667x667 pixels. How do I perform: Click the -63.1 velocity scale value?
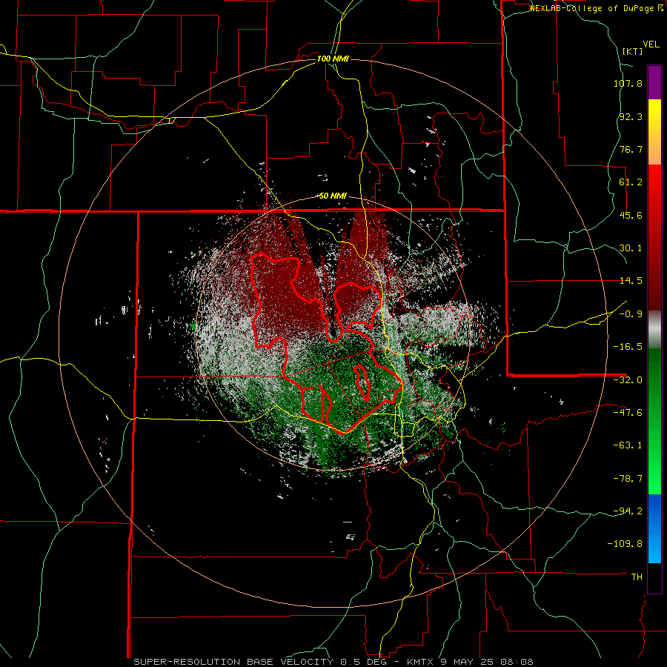point(628,445)
